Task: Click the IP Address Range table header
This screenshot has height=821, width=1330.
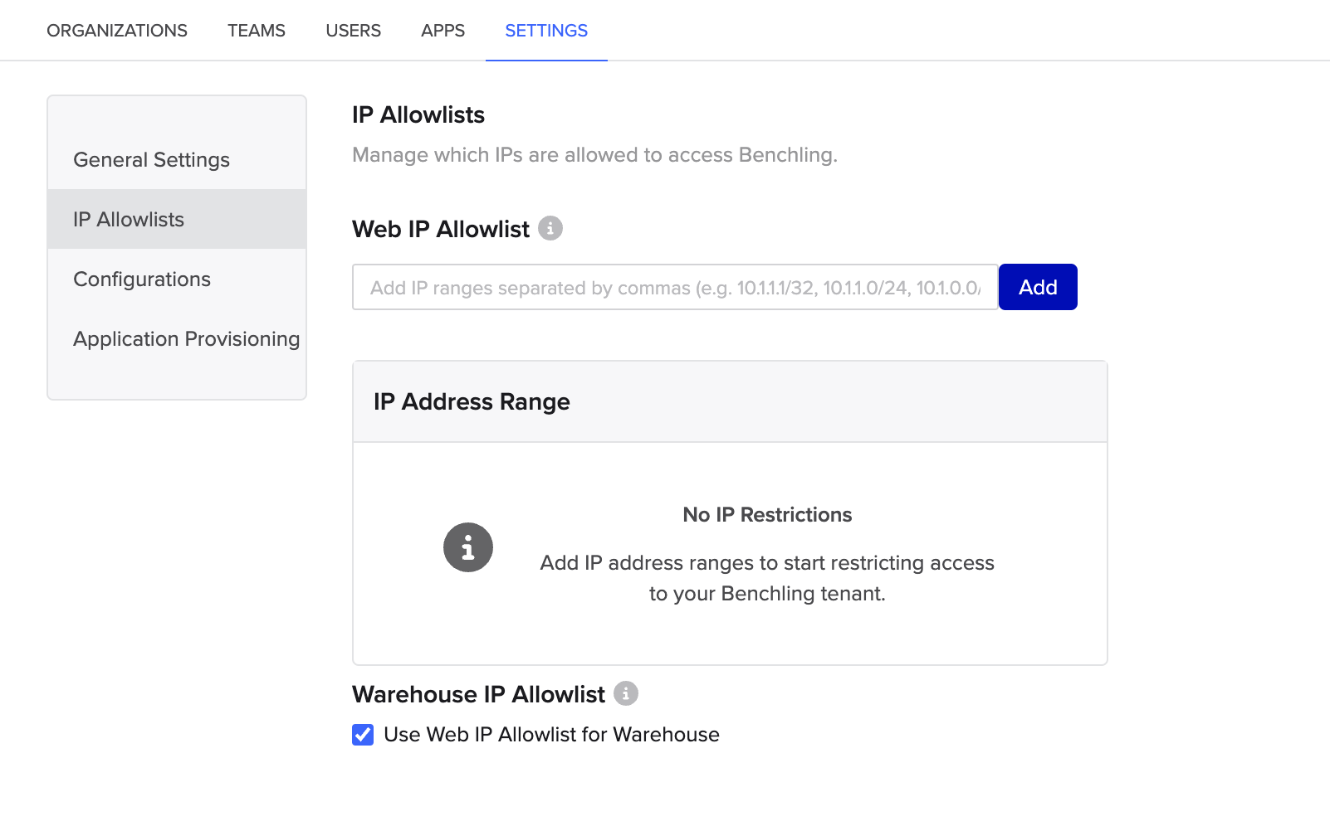Action: (470, 401)
